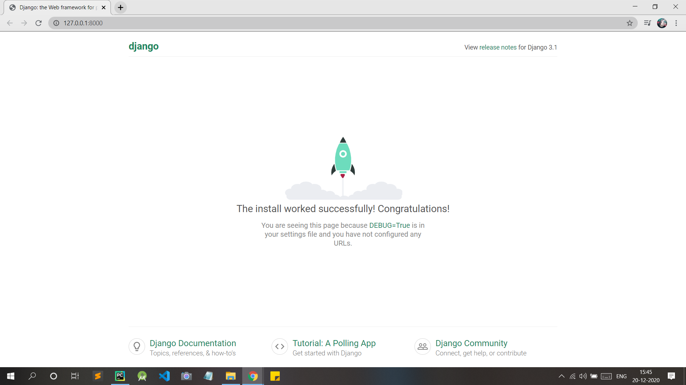
Task: Click the code brackets tutorial icon
Action: tap(280, 346)
